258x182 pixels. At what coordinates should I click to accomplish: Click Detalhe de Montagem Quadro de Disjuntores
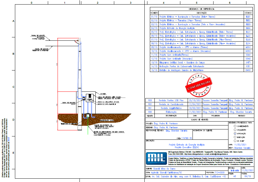181,70
